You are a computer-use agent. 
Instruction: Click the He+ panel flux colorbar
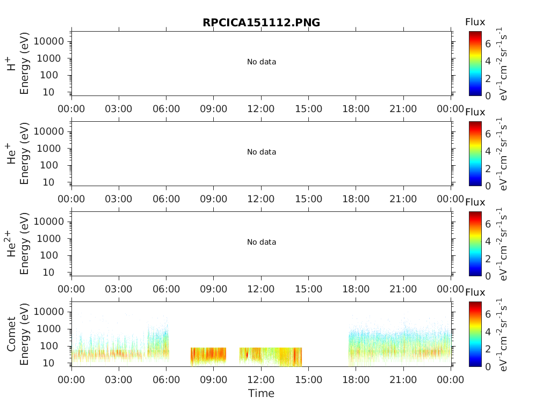[475, 153]
